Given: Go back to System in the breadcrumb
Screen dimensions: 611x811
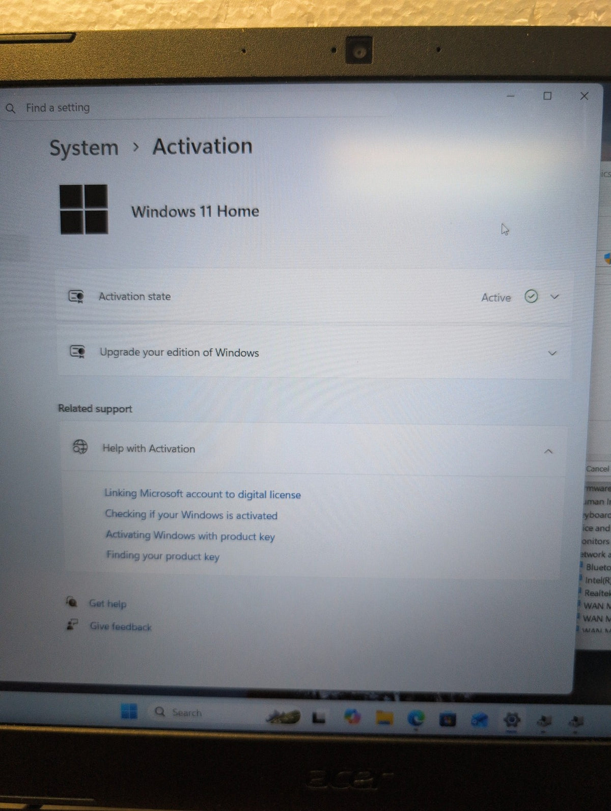Looking at the screenshot, I should [x=84, y=148].
